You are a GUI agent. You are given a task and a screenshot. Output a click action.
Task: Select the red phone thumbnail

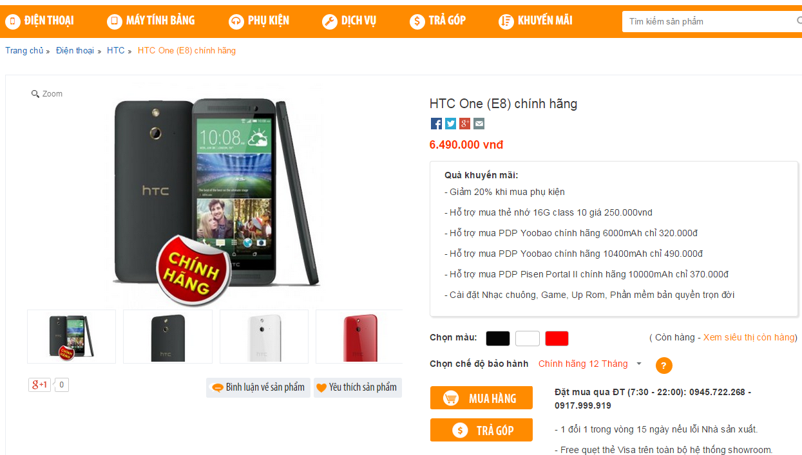(x=359, y=336)
